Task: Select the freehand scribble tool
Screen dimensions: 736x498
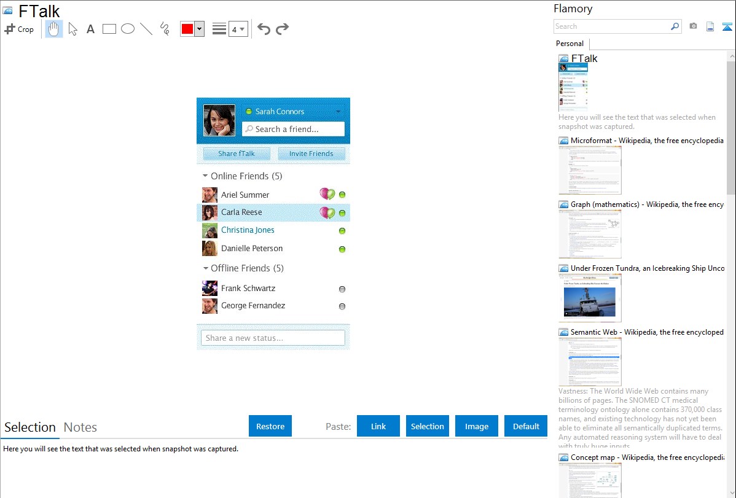Action: coord(165,29)
